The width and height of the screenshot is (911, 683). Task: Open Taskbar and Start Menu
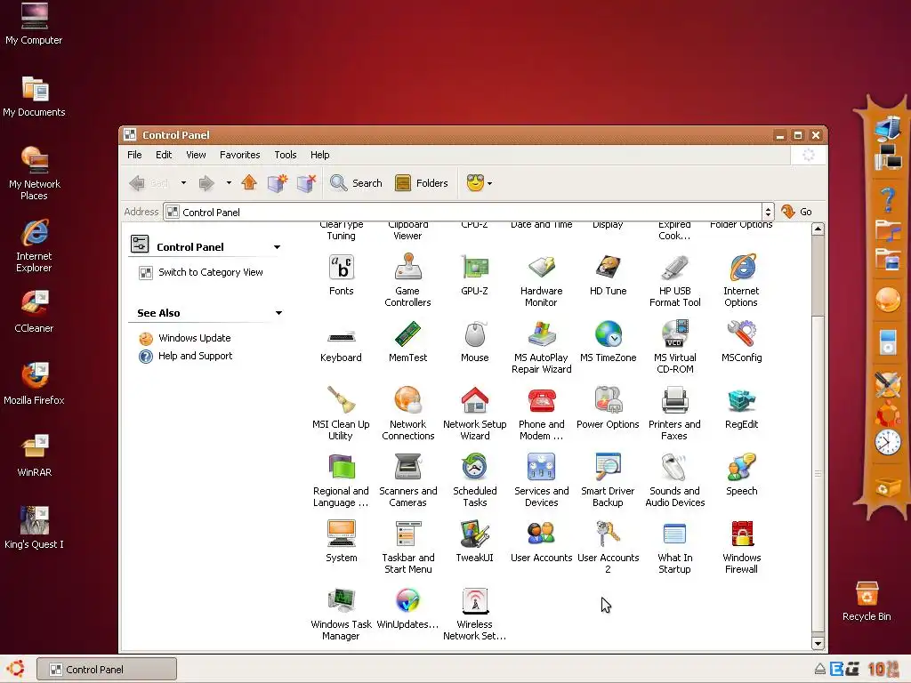[x=407, y=547]
